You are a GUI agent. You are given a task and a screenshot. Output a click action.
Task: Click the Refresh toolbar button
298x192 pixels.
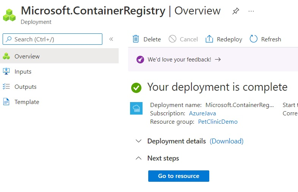(x=265, y=39)
